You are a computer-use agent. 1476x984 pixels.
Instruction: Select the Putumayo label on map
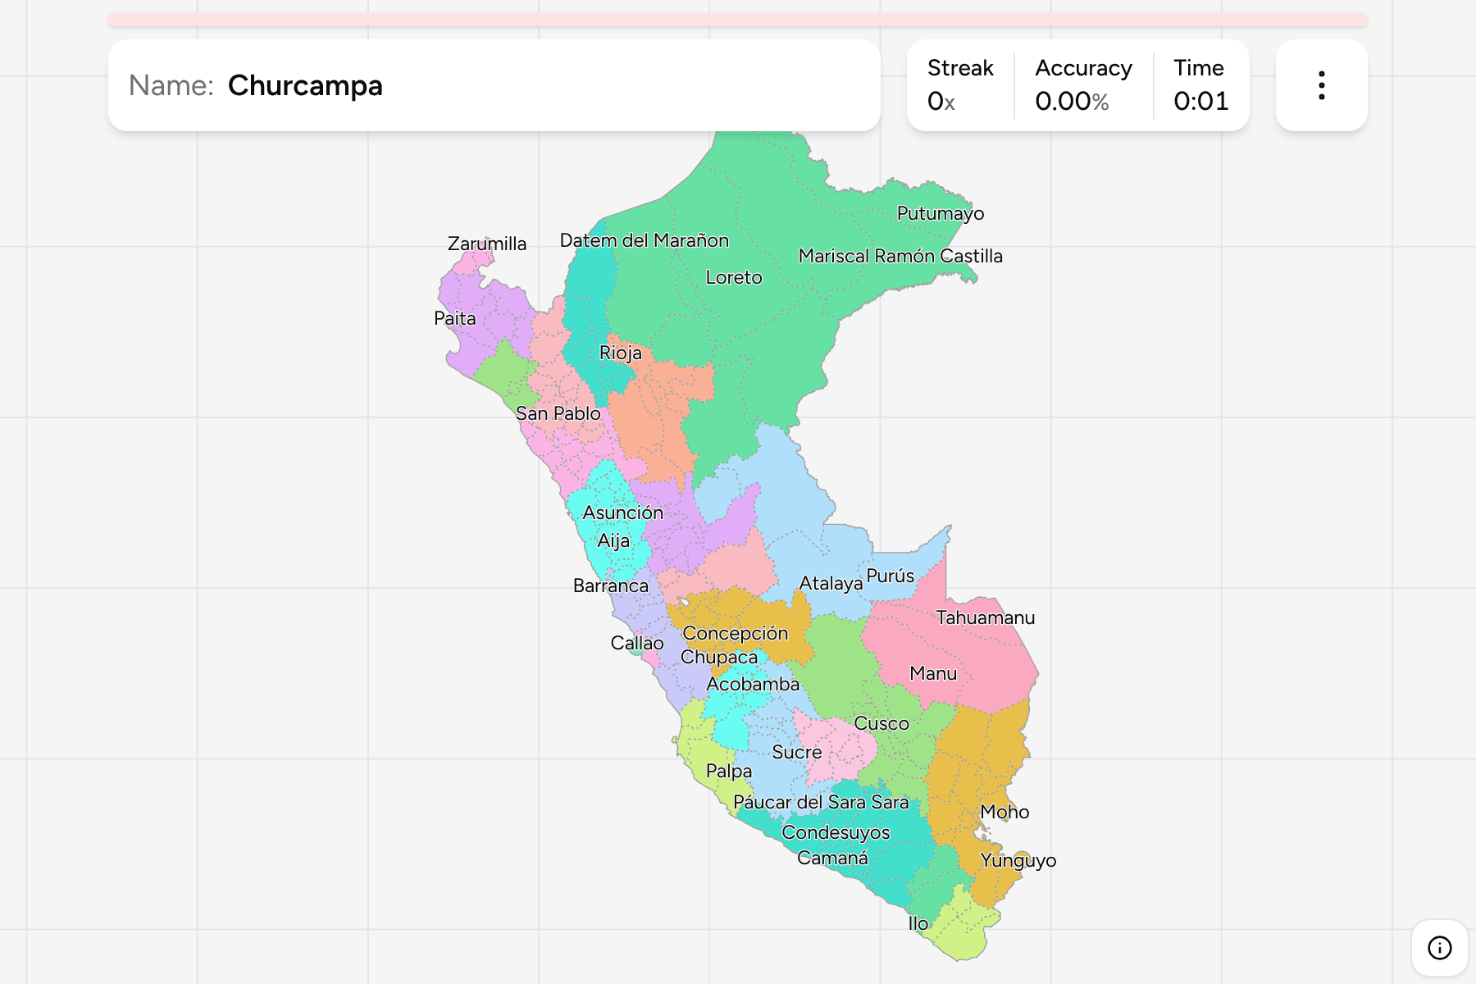point(941,213)
